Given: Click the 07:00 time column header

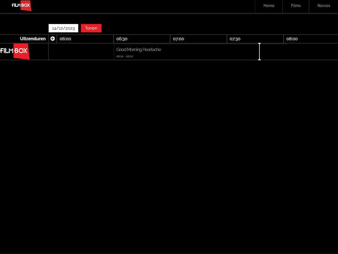Looking at the screenshot, I should coord(178,38).
